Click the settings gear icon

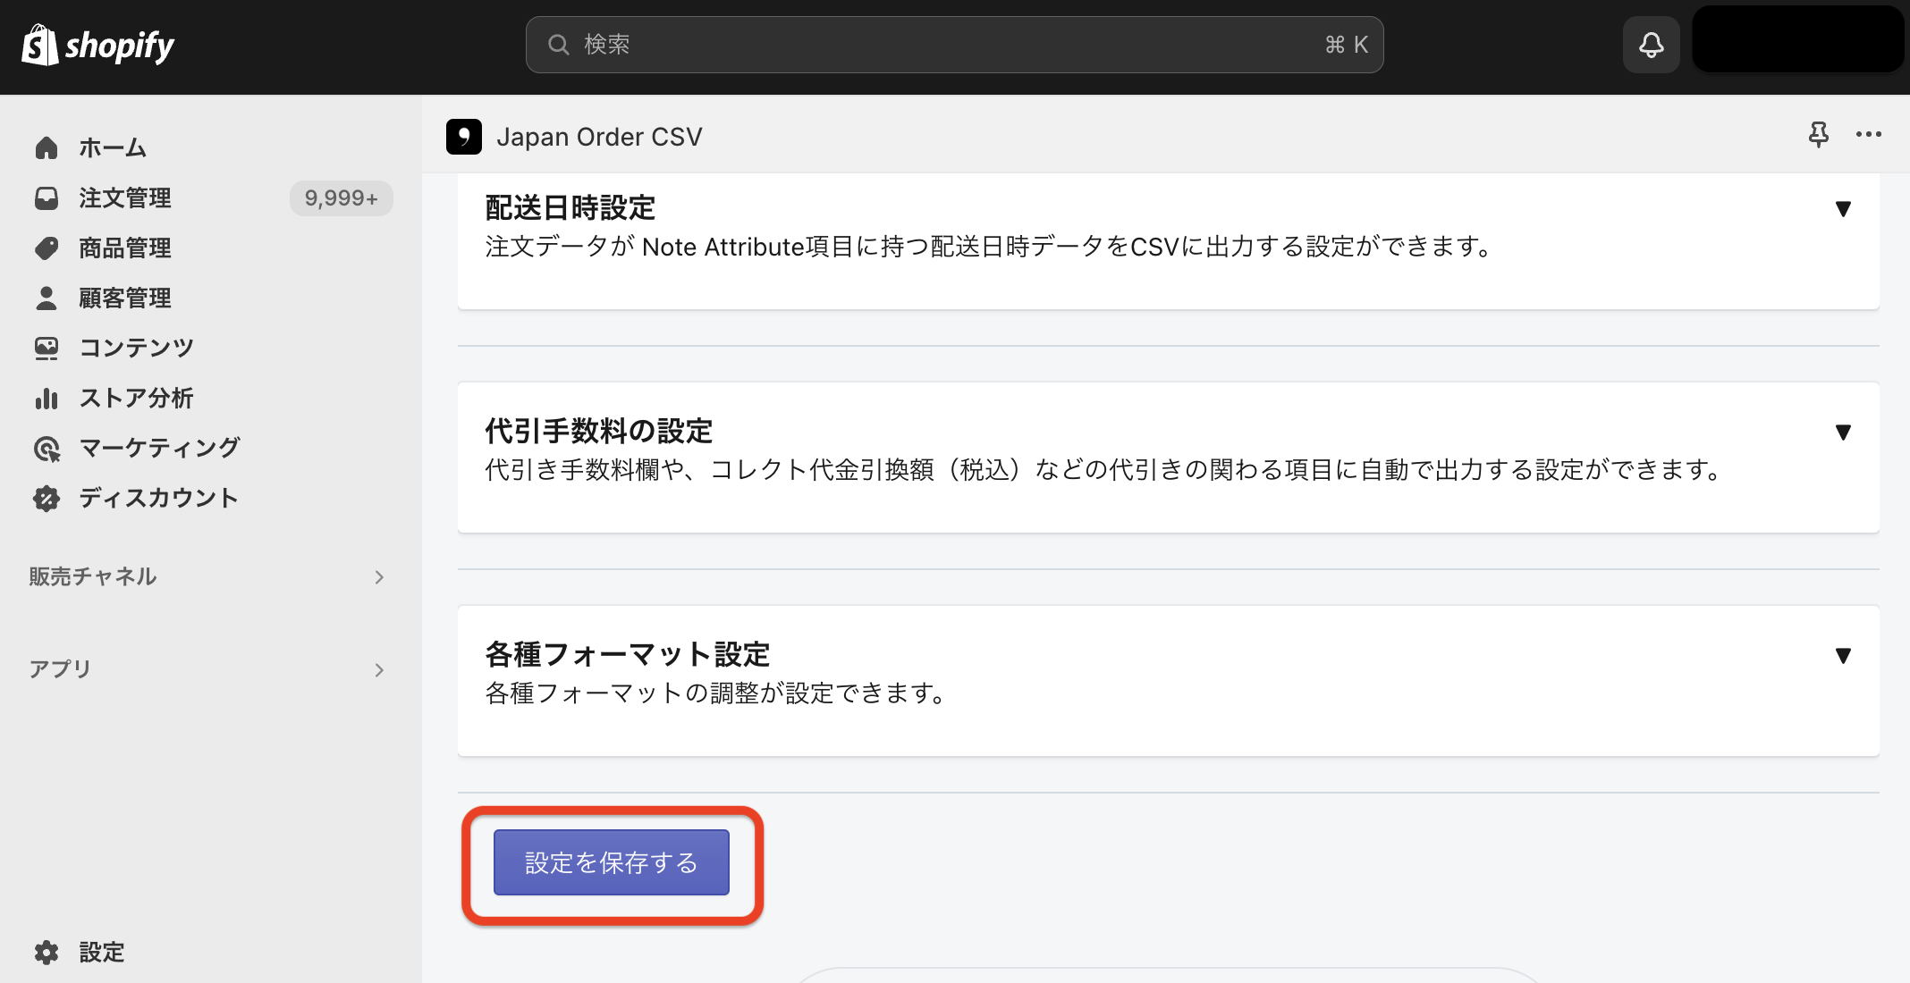46,953
